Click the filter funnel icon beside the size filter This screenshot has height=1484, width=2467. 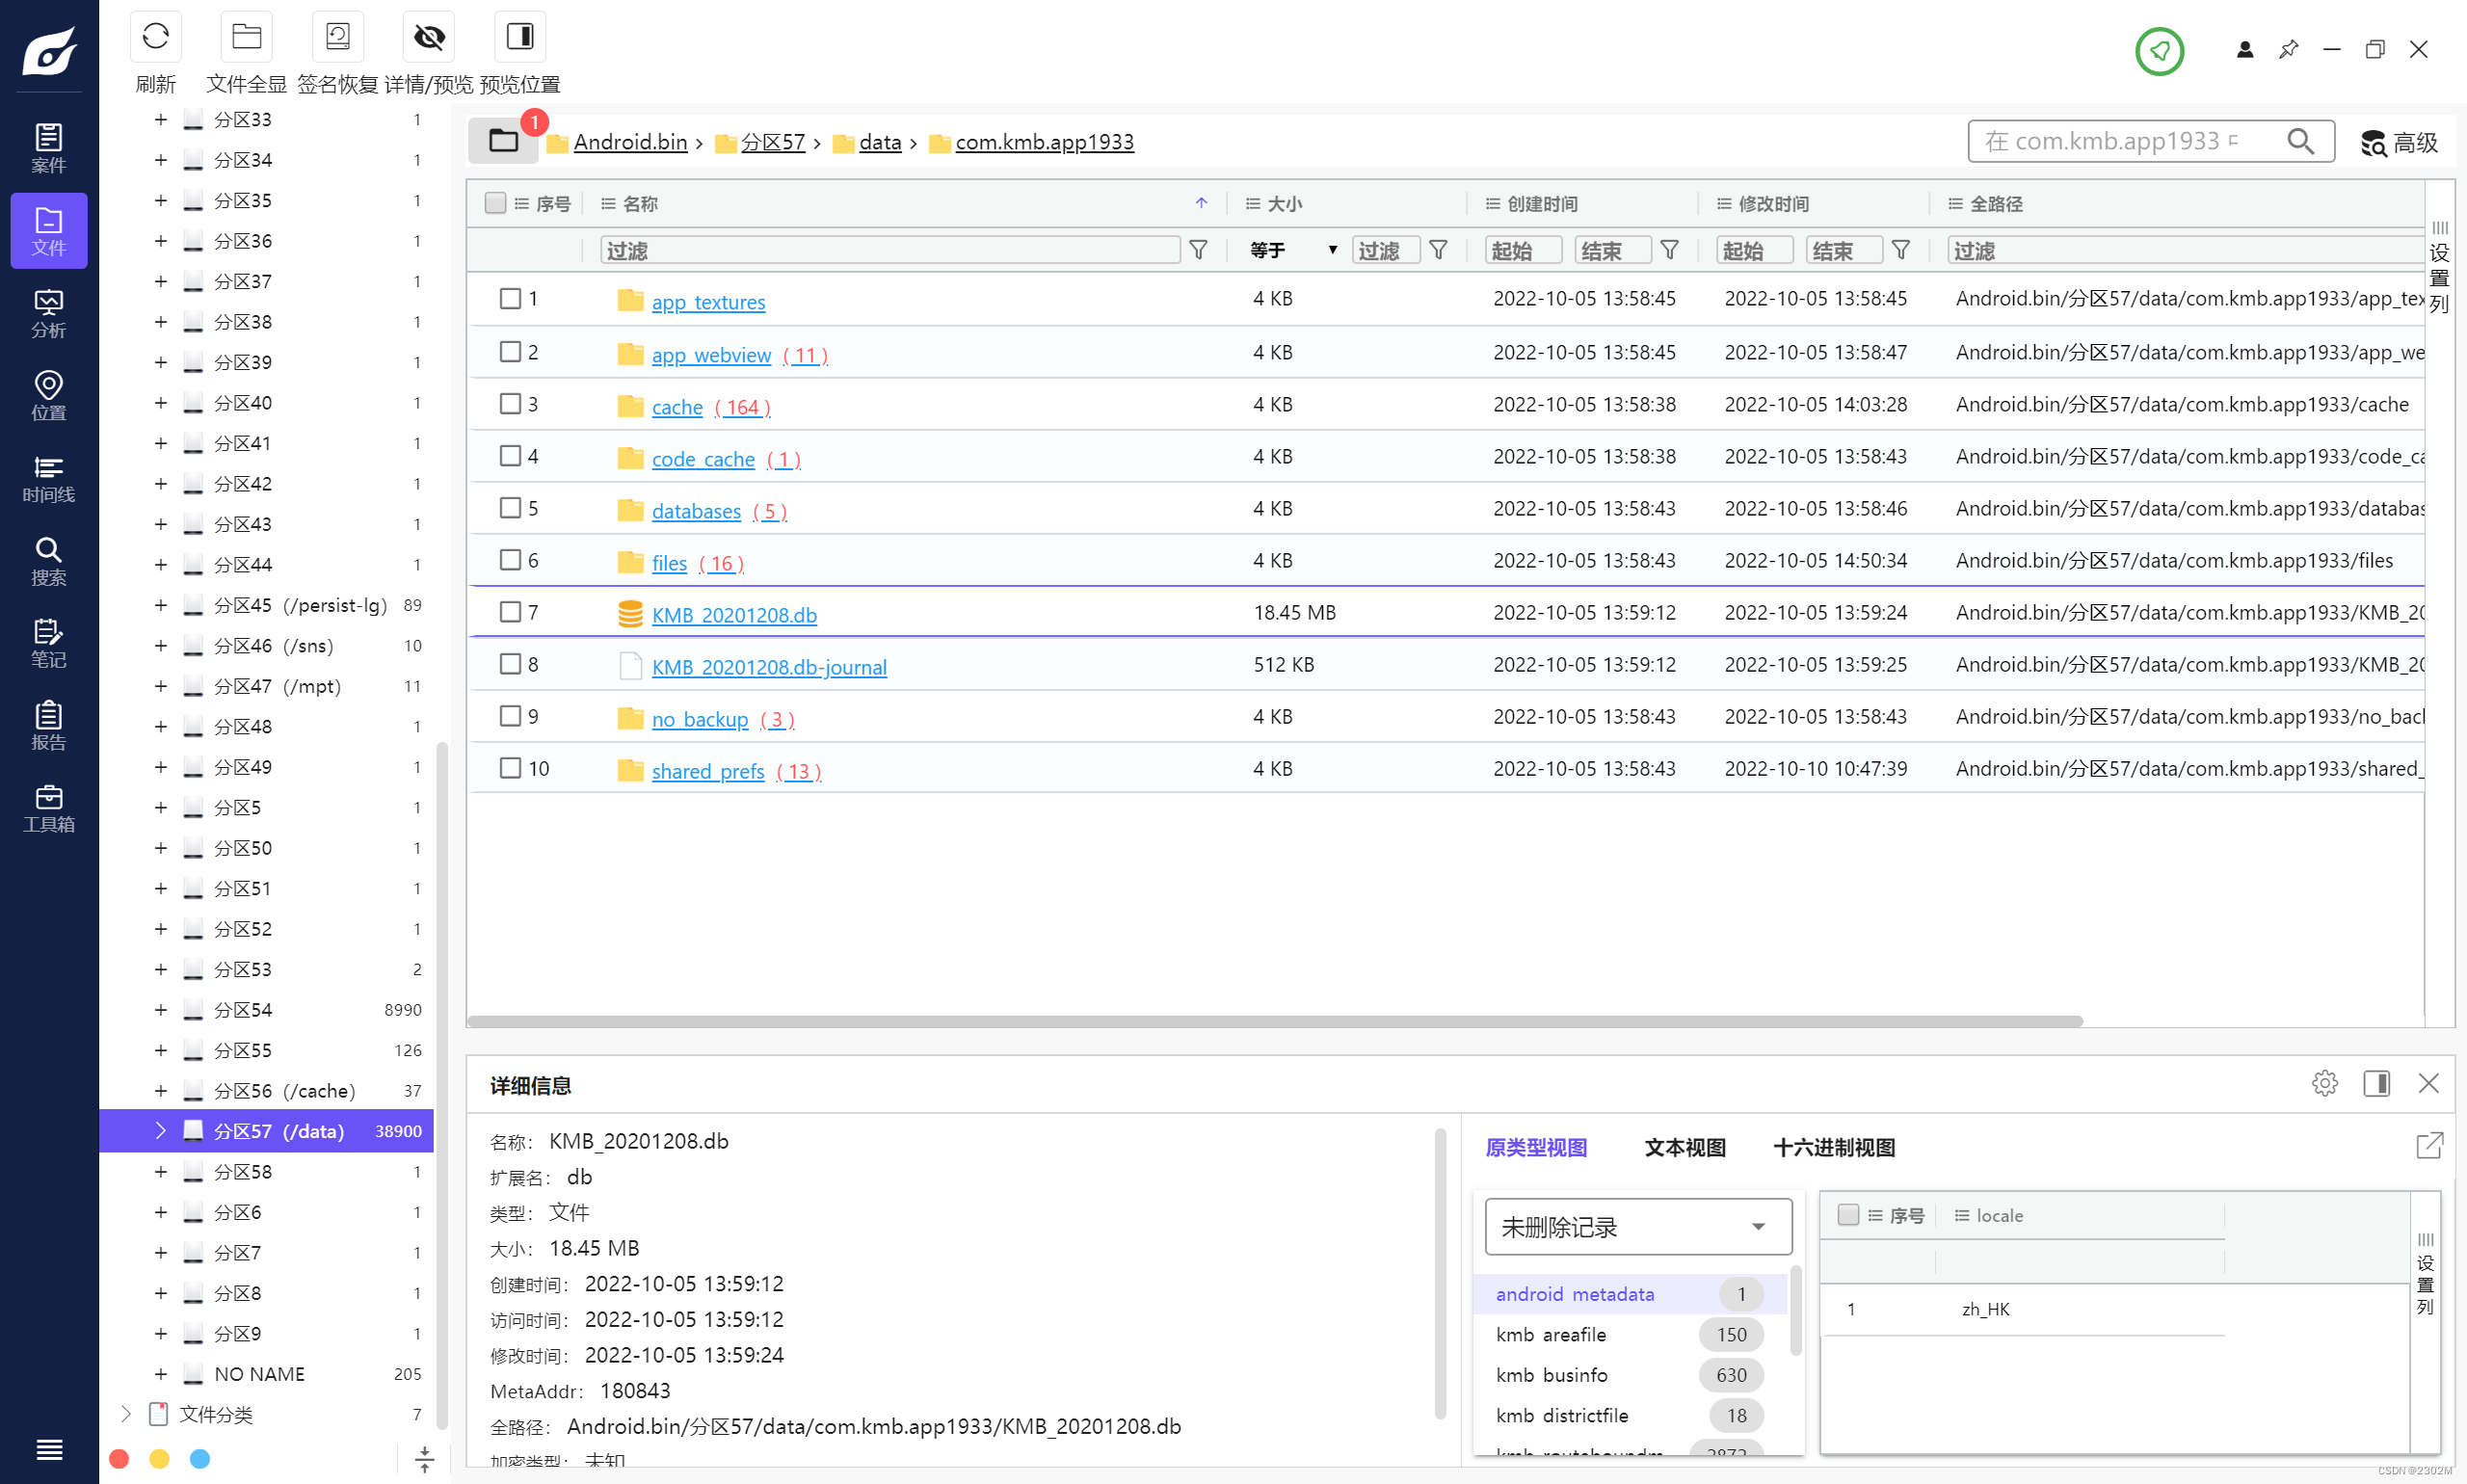pyautogui.click(x=1438, y=250)
